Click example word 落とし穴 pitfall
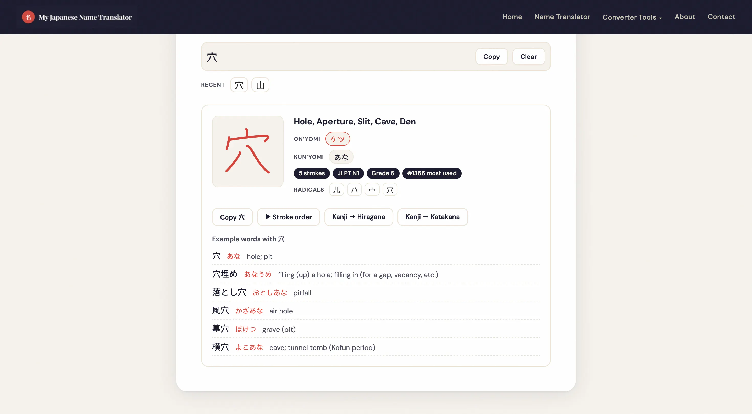 376,292
